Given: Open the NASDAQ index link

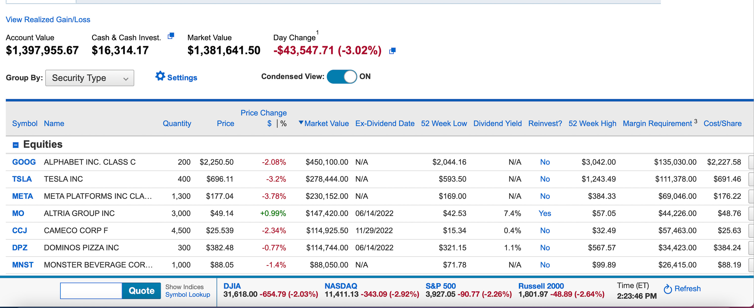Looking at the screenshot, I should coord(341,286).
